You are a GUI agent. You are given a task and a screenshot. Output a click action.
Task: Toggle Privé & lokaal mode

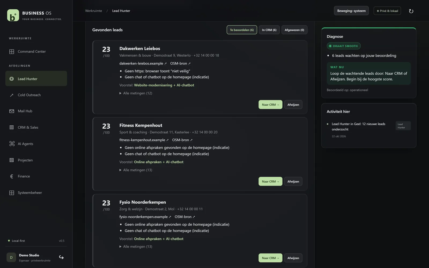(x=387, y=11)
